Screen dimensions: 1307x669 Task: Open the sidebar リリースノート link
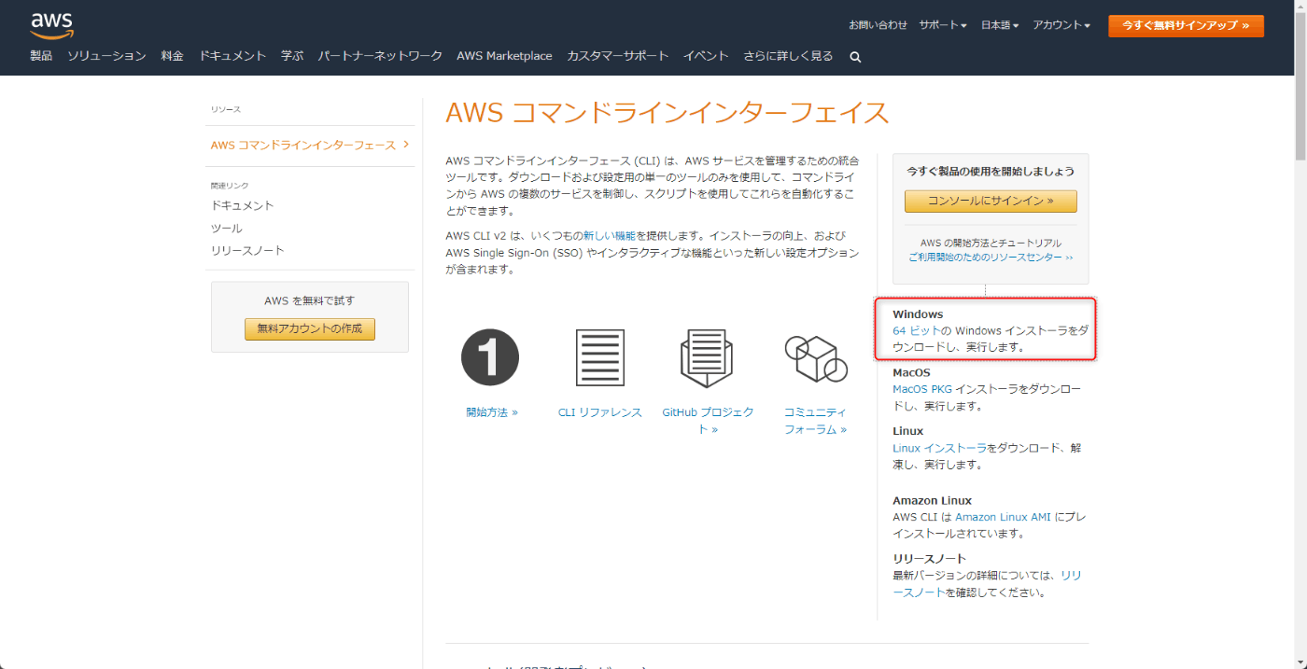pos(247,251)
